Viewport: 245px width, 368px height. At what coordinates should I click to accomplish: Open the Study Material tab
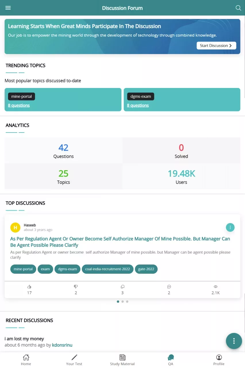[122, 360]
